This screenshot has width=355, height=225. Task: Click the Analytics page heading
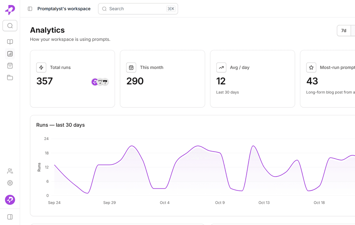pyautogui.click(x=47, y=30)
